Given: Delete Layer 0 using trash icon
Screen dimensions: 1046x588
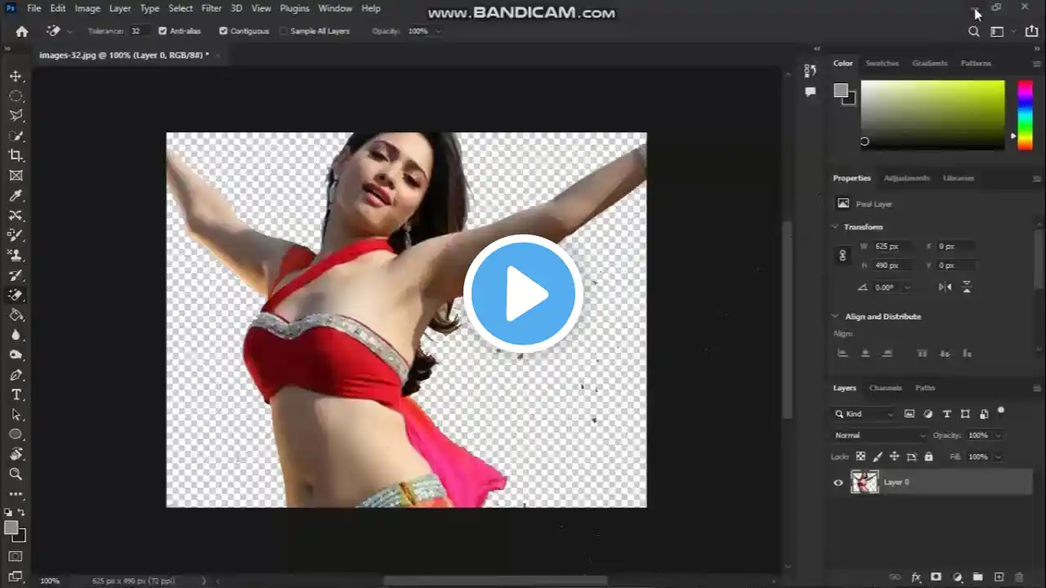Looking at the screenshot, I should [1020, 577].
